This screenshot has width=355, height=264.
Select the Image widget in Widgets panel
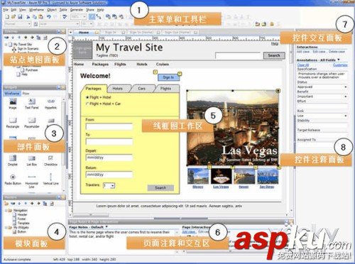(13, 104)
